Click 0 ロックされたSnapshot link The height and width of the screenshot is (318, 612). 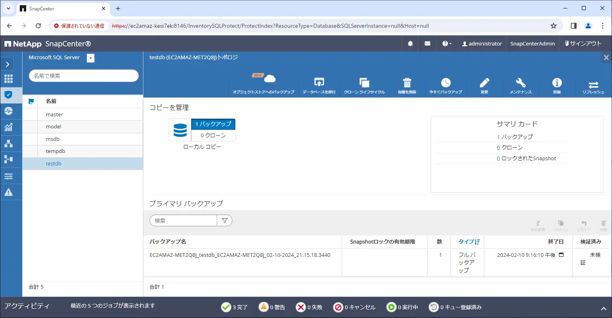(526, 159)
